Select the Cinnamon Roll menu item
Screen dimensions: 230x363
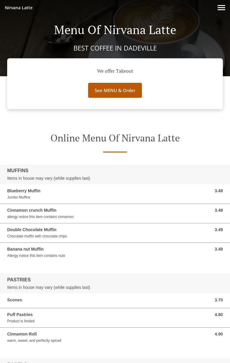(115, 337)
